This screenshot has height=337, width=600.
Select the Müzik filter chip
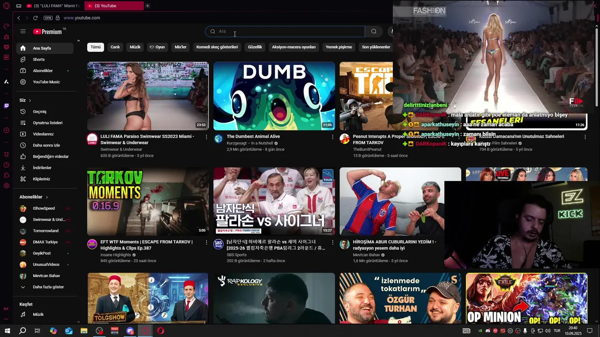pyautogui.click(x=135, y=47)
